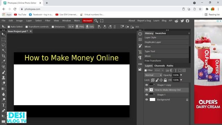Open Photopea Reddit page icon
Image resolution: width=222 pixels, height=125 pixels.
pos(177,21)
